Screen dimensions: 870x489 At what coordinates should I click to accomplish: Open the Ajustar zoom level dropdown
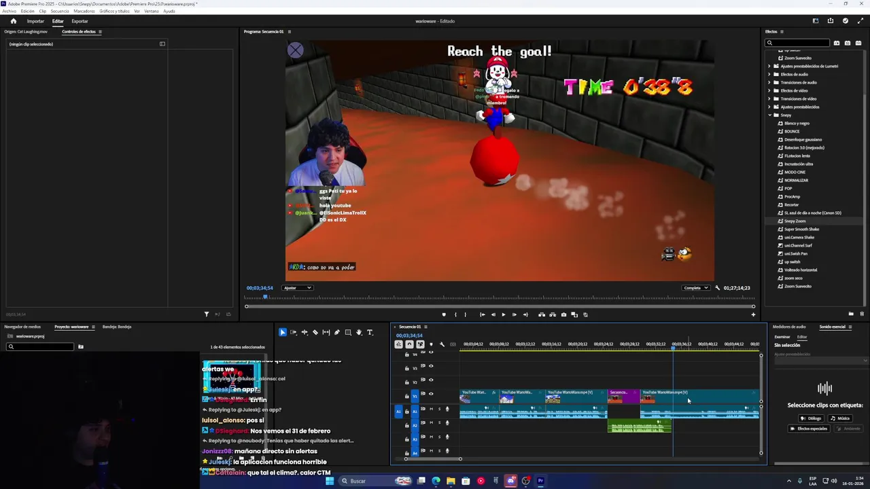298,288
